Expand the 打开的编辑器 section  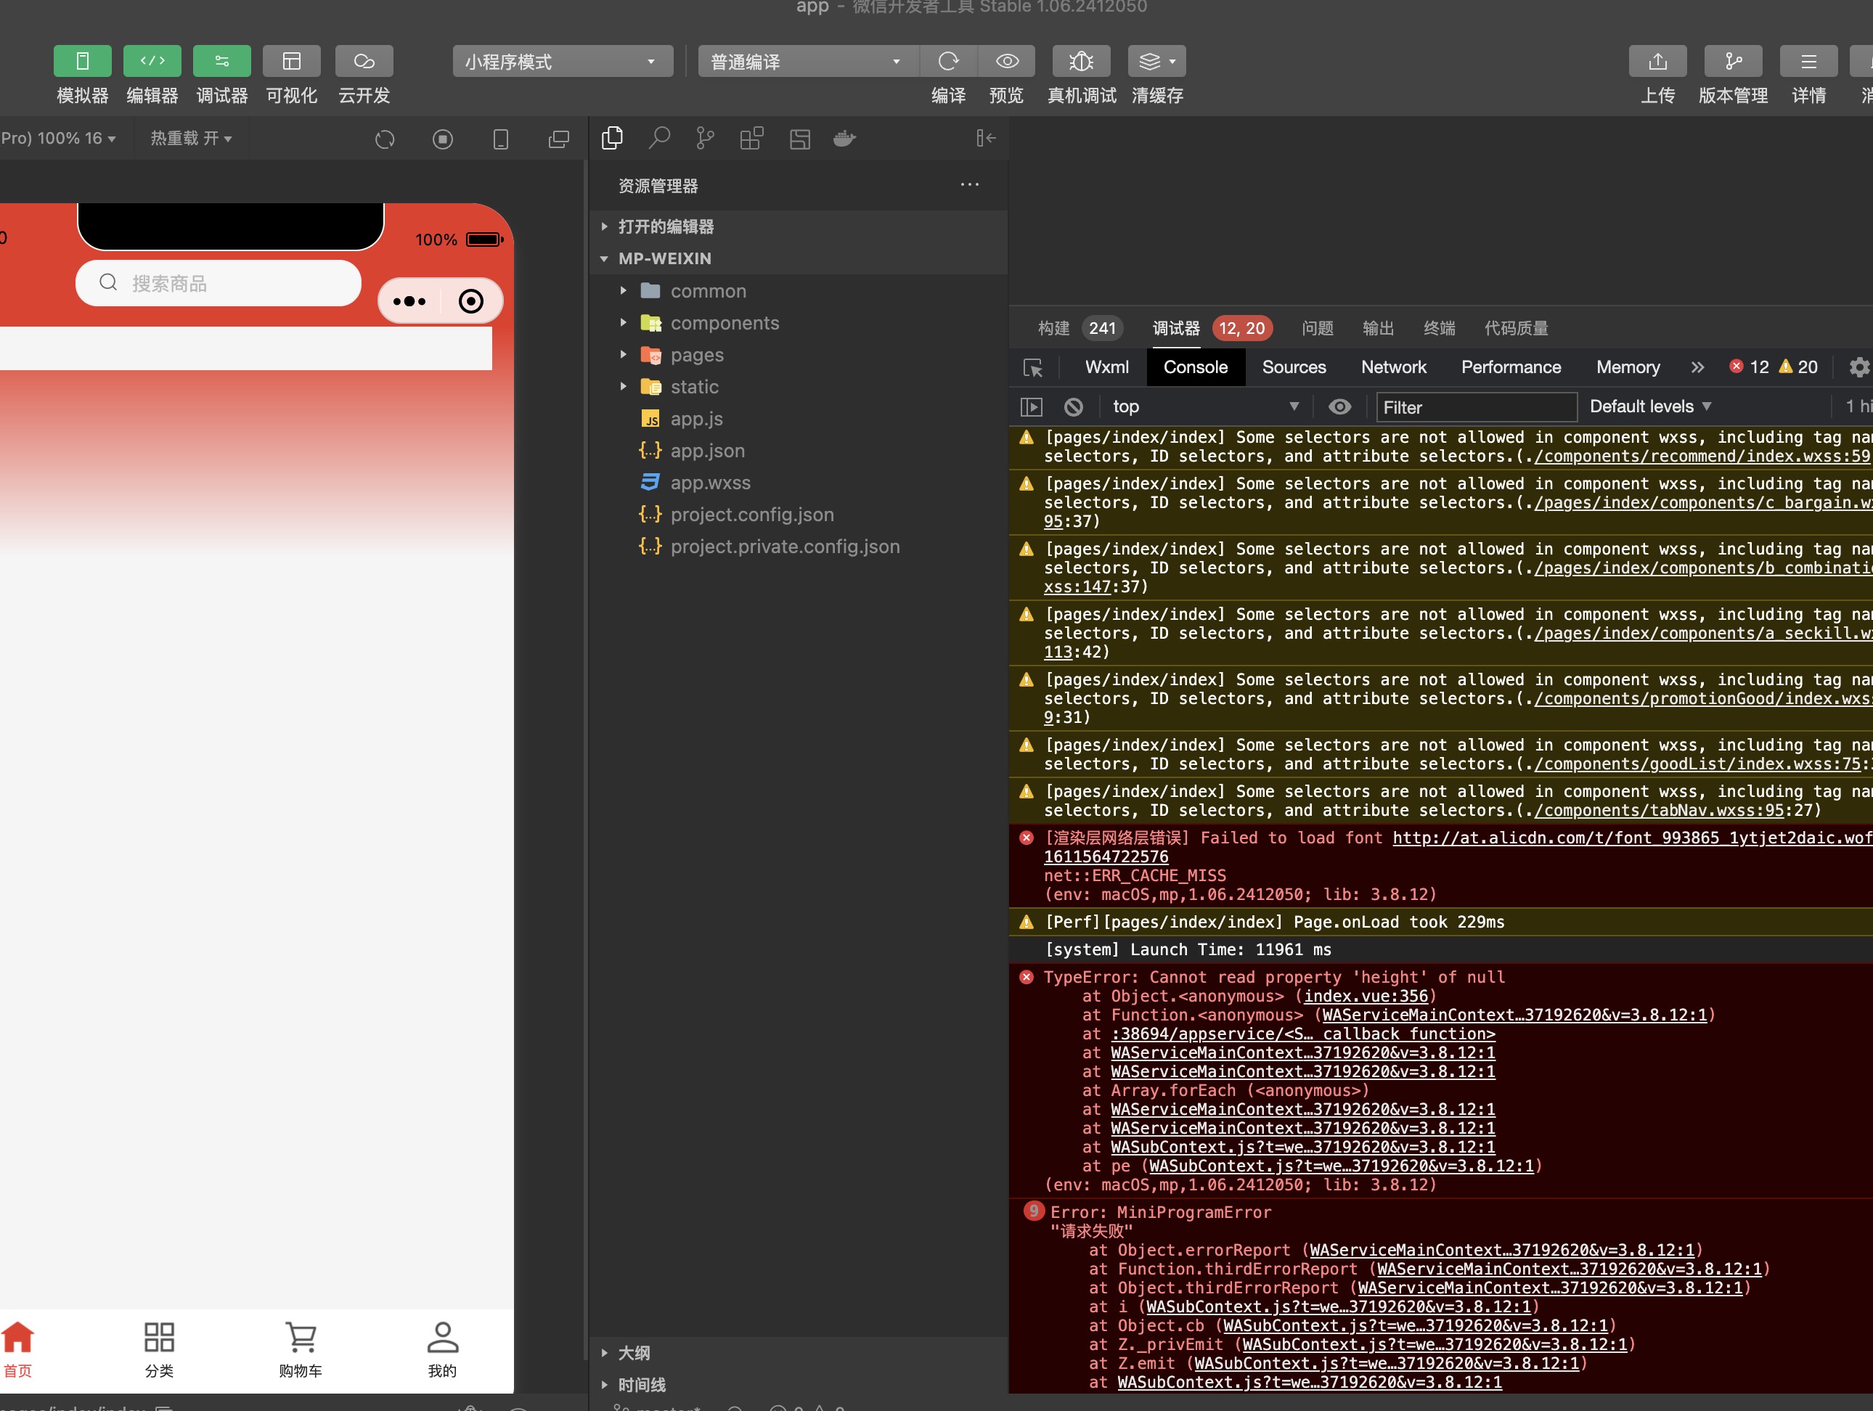pyautogui.click(x=799, y=226)
